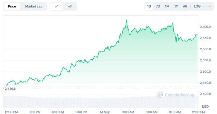This screenshot has height=114, width=217.
Task: Click the 2,400.0 y-axis label
Action: 205,94
